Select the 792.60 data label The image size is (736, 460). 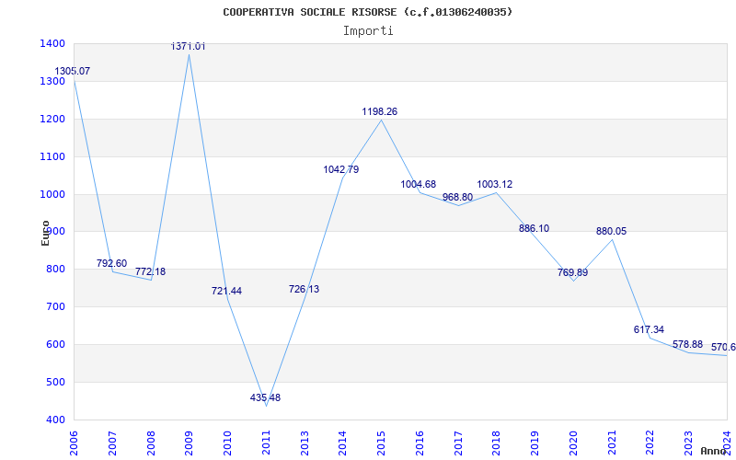click(111, 263)
